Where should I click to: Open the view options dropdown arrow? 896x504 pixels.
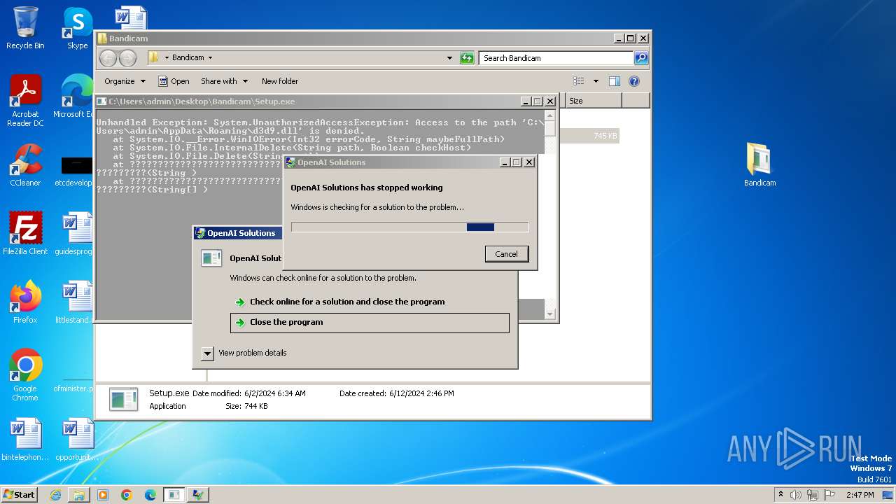(x=596, y=81)
